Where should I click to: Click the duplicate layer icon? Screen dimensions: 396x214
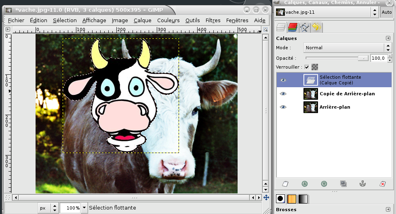(x=343, y=184)
